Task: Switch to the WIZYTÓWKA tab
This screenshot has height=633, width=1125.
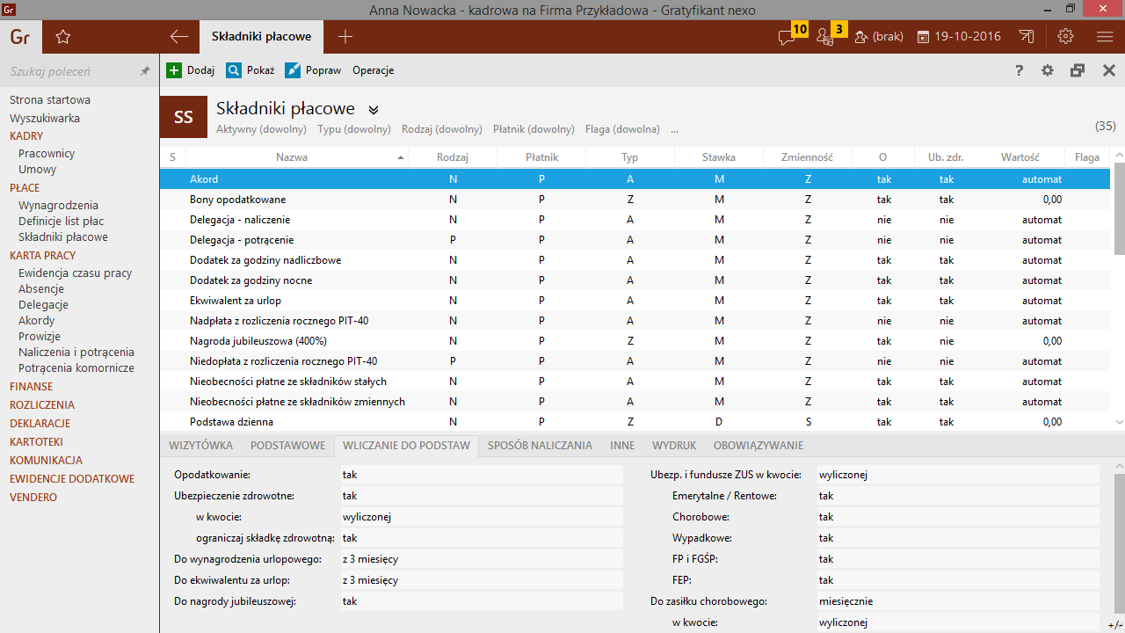Action: point(200,446)
